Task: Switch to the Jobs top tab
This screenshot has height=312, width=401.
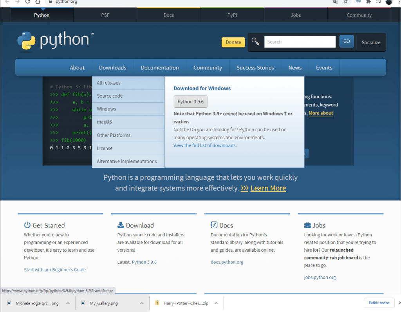Action: coord(296,15)
